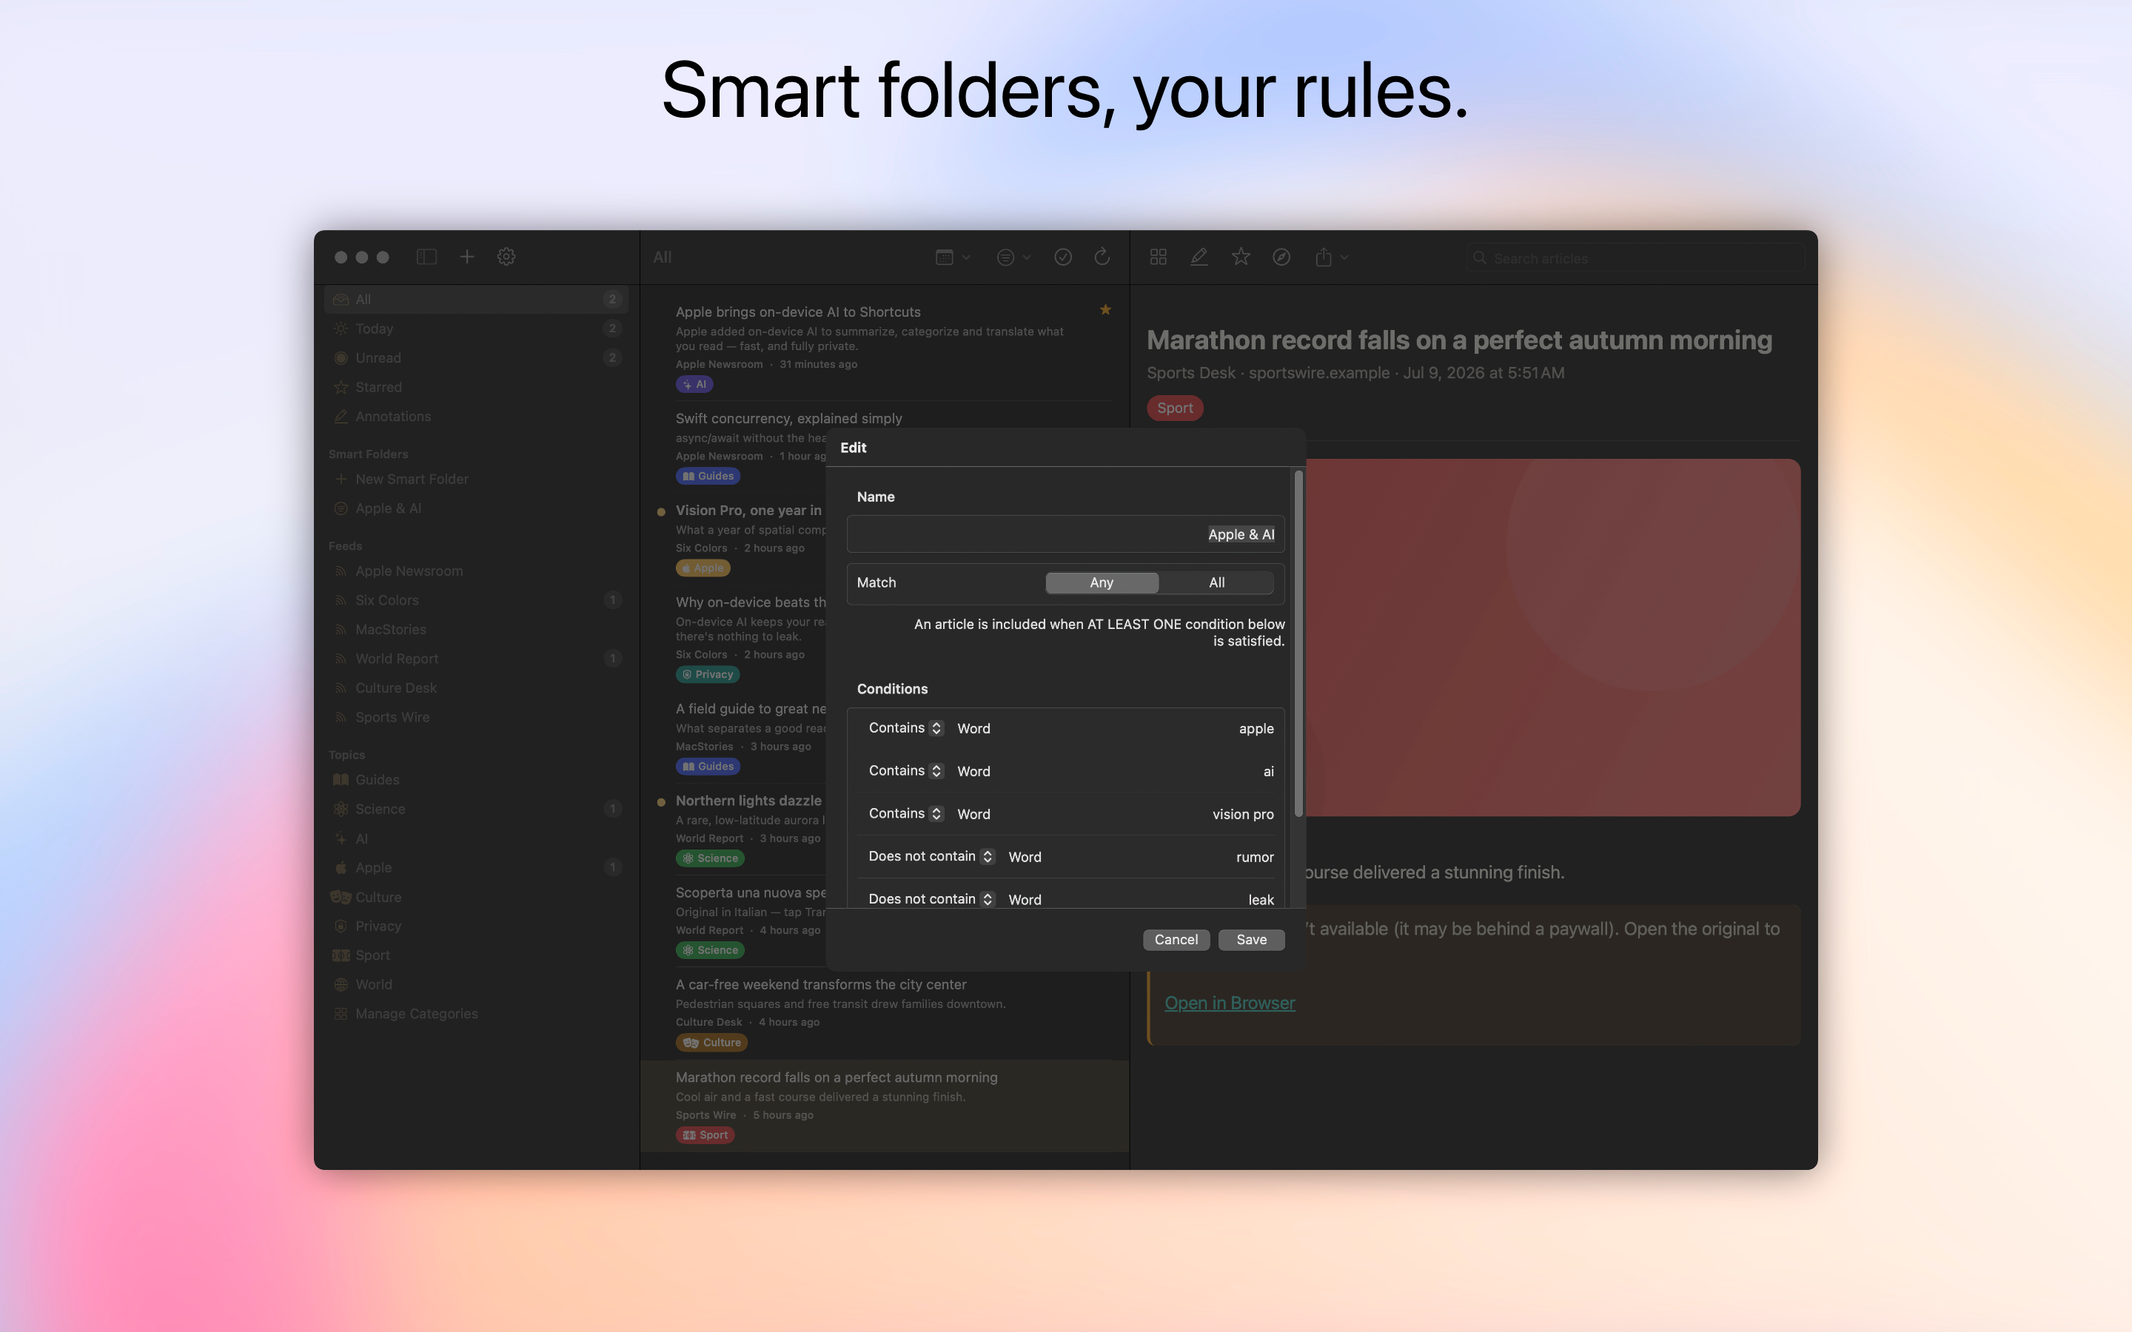Screen dimensions: 2132x1332
Task: Open the Sport topic
Action: [476, 955]
